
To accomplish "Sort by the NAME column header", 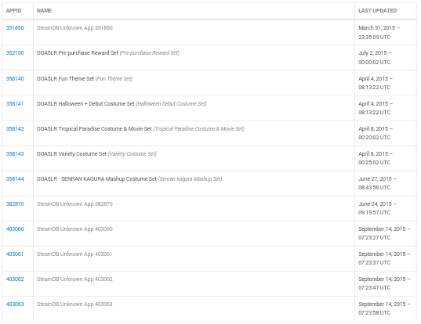I will click(45, 11).
